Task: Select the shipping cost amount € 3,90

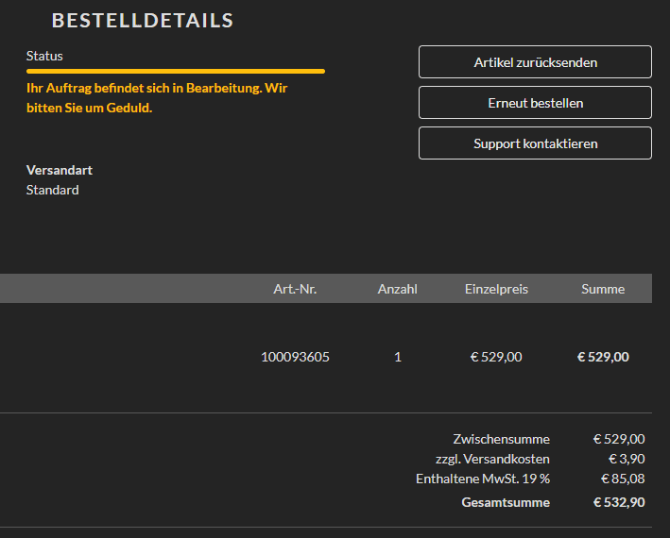Action: click(627, 459)
